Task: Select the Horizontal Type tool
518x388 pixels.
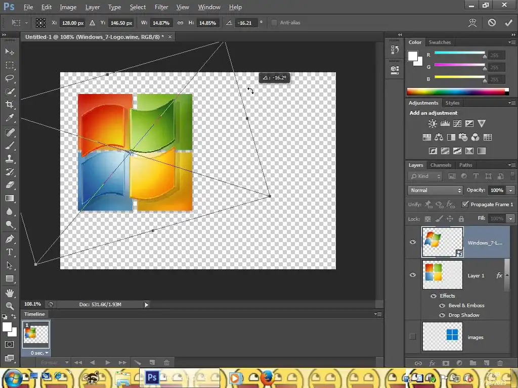Action: point(10,252)
